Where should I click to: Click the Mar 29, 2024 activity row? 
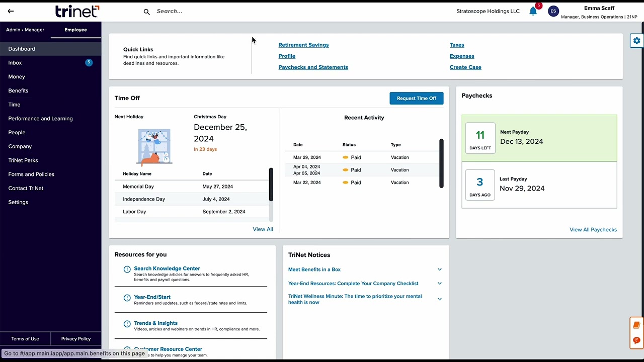tap(362, 157)
